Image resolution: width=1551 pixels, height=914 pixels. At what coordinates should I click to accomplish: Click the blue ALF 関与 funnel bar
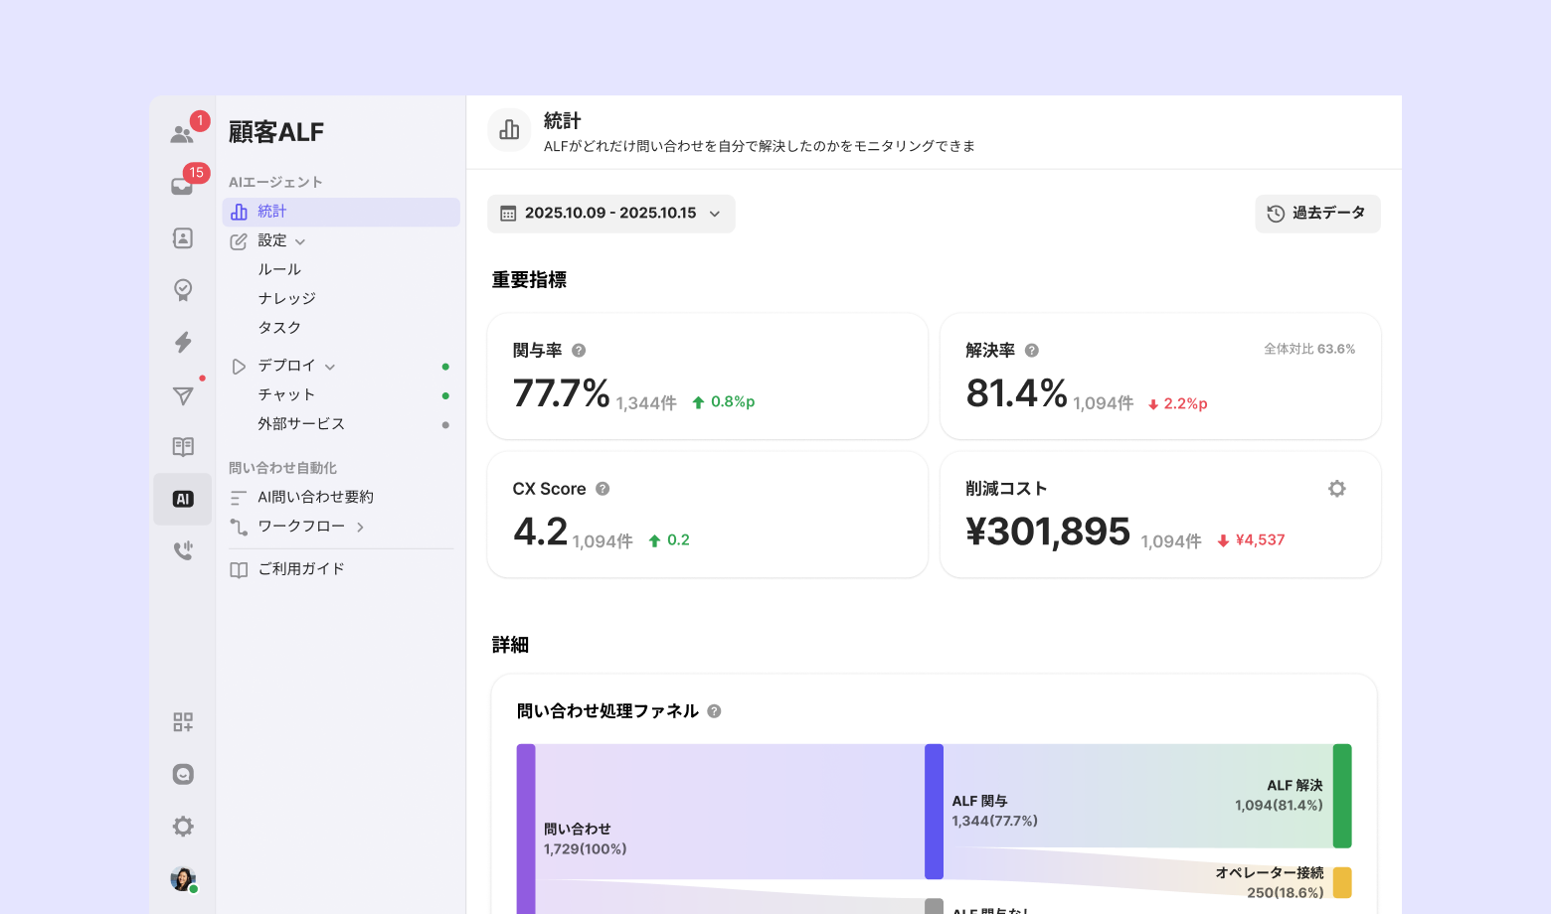(934, 812)
